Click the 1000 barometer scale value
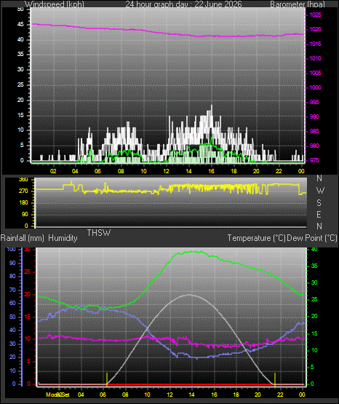The width and height of the screenshot is (339, 404). tap(315, 87)
